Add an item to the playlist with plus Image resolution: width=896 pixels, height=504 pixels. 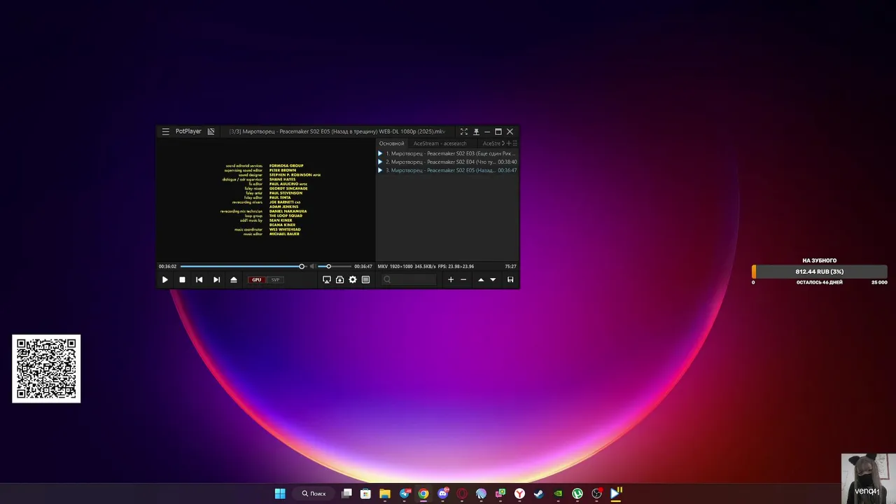451,279
